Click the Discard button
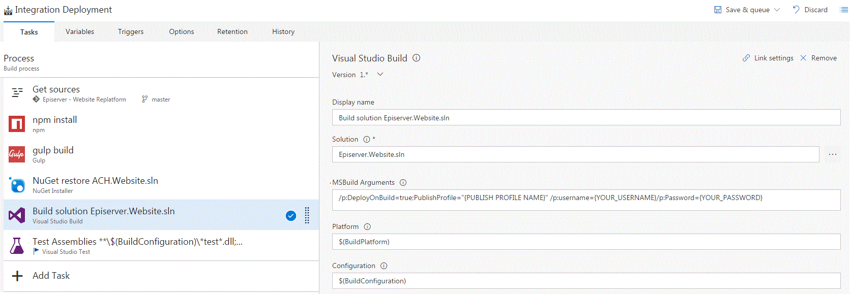The height and width of the screenshot is (294, 850). tap(810, 10)
